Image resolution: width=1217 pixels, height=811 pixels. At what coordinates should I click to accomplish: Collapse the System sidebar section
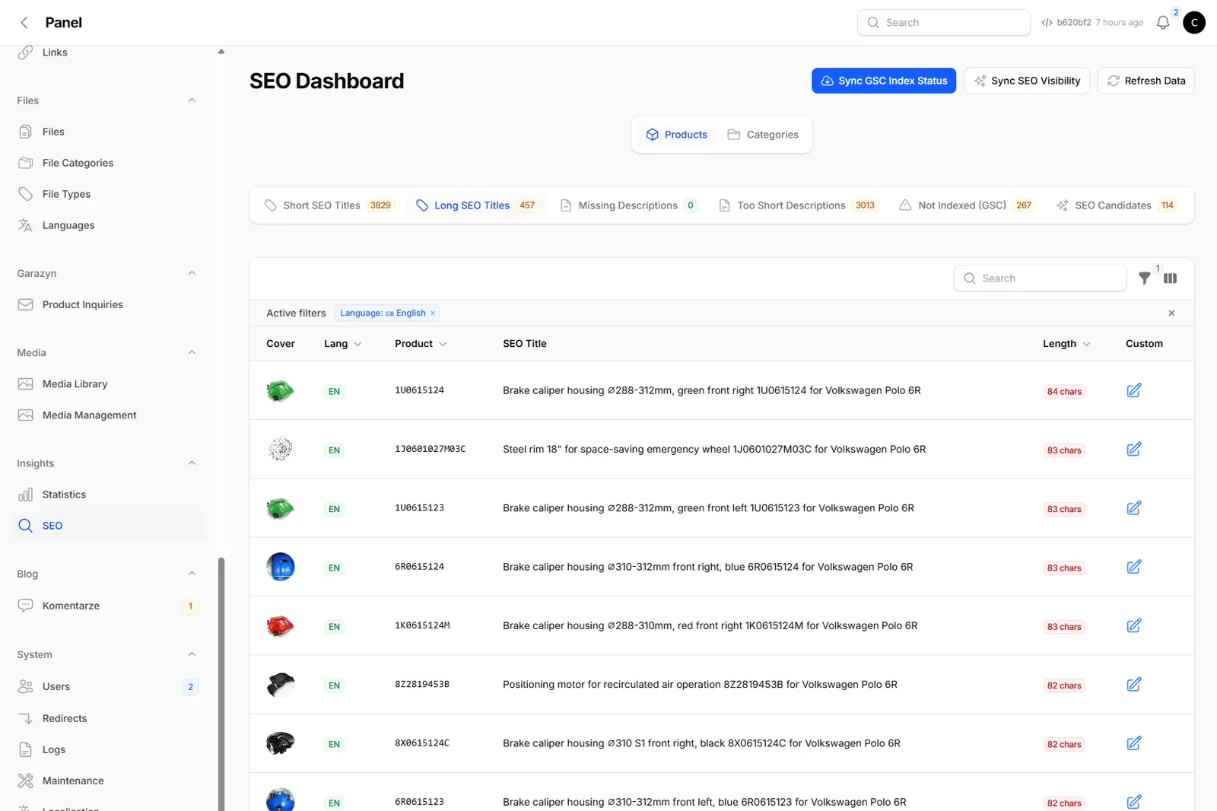pos(192,654)
